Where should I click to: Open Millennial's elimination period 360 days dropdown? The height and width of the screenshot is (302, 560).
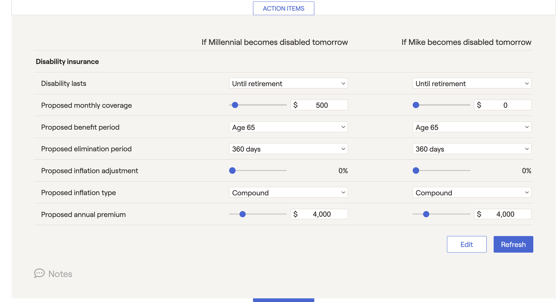point(288,149)
